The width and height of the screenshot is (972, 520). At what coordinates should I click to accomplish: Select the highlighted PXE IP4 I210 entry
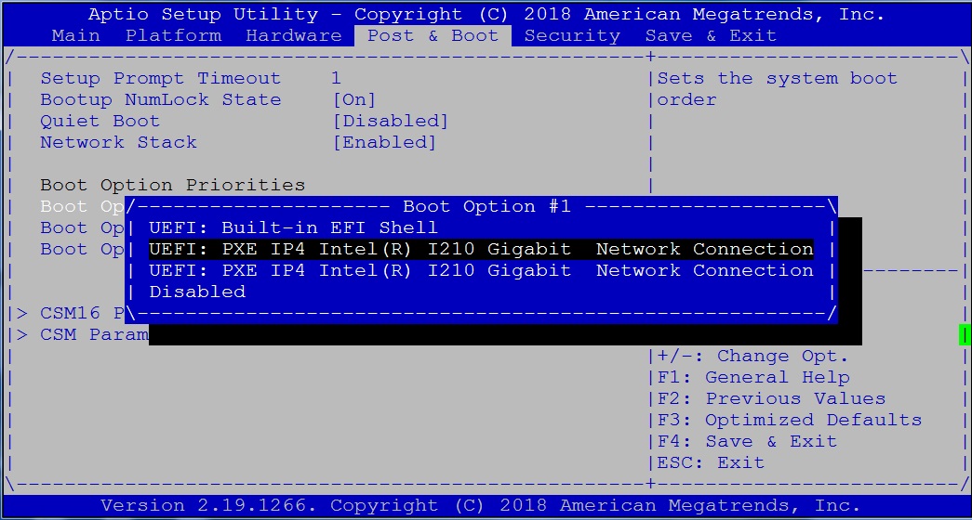(x=481, y=250)
